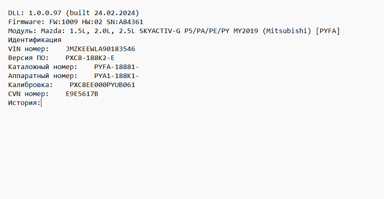Click the VIN номер label
This screenshot has height=199, width=384.
[29, 49]
